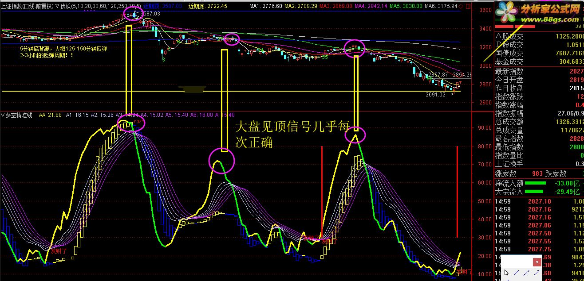Select the arrow pointer drawing tool
The width and height of the screenshot is (584, 281).
point(507,273)
